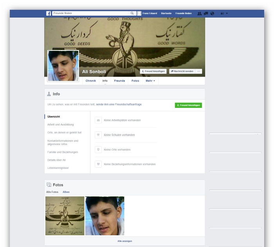
Task: Click the location pin places icon
Action: click(x=98, y=150)
